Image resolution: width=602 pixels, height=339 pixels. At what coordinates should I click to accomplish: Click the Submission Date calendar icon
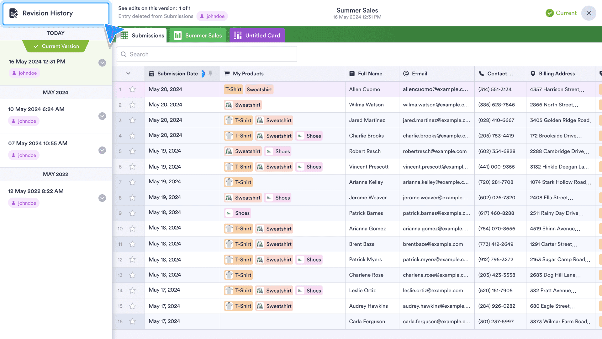click(151, 73)
